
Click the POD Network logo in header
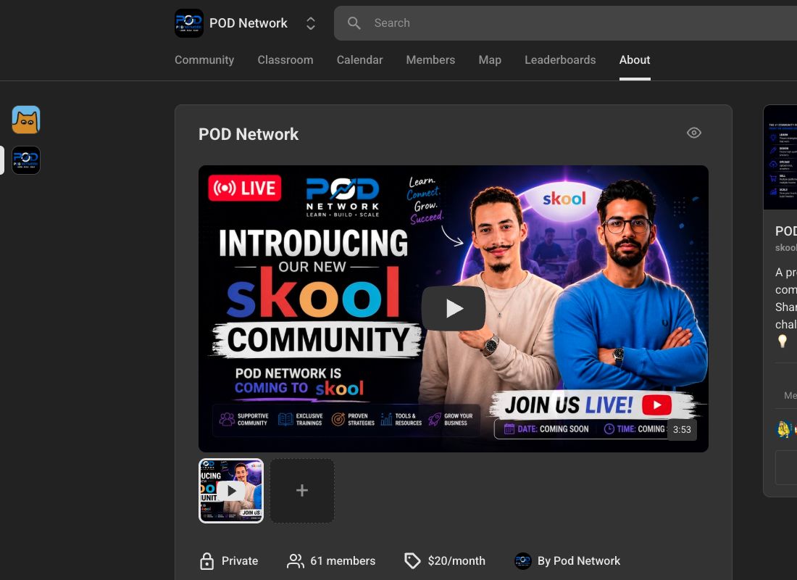pyautogui.click(x=189, y=23)
